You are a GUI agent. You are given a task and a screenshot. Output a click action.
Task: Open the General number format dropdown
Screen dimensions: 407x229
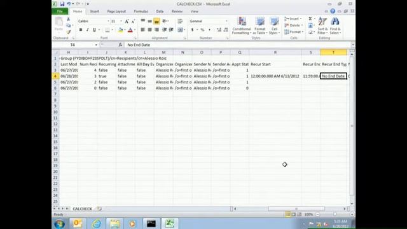tap(226, 21)
